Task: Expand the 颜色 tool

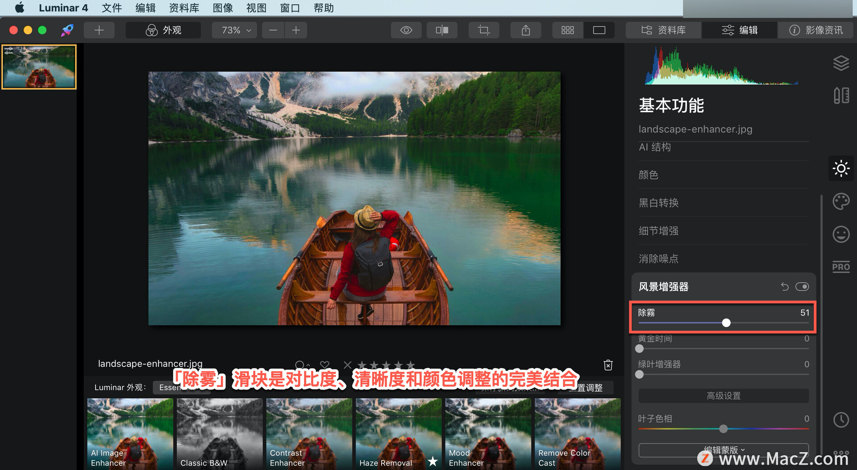Action: (724, 175)
